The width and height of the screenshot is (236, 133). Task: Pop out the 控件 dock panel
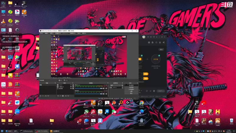coord(137,83)
